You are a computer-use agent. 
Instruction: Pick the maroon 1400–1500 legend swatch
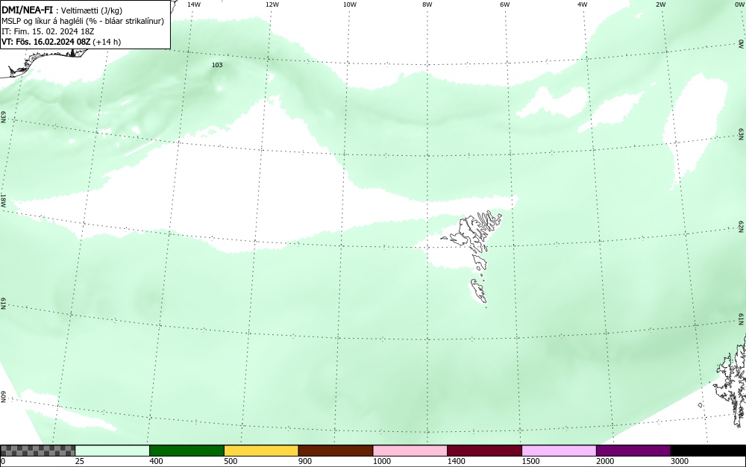(484, 451)
